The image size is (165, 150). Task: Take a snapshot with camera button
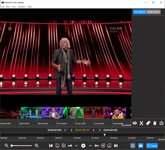pyautogui.click(x=141, y=146)
